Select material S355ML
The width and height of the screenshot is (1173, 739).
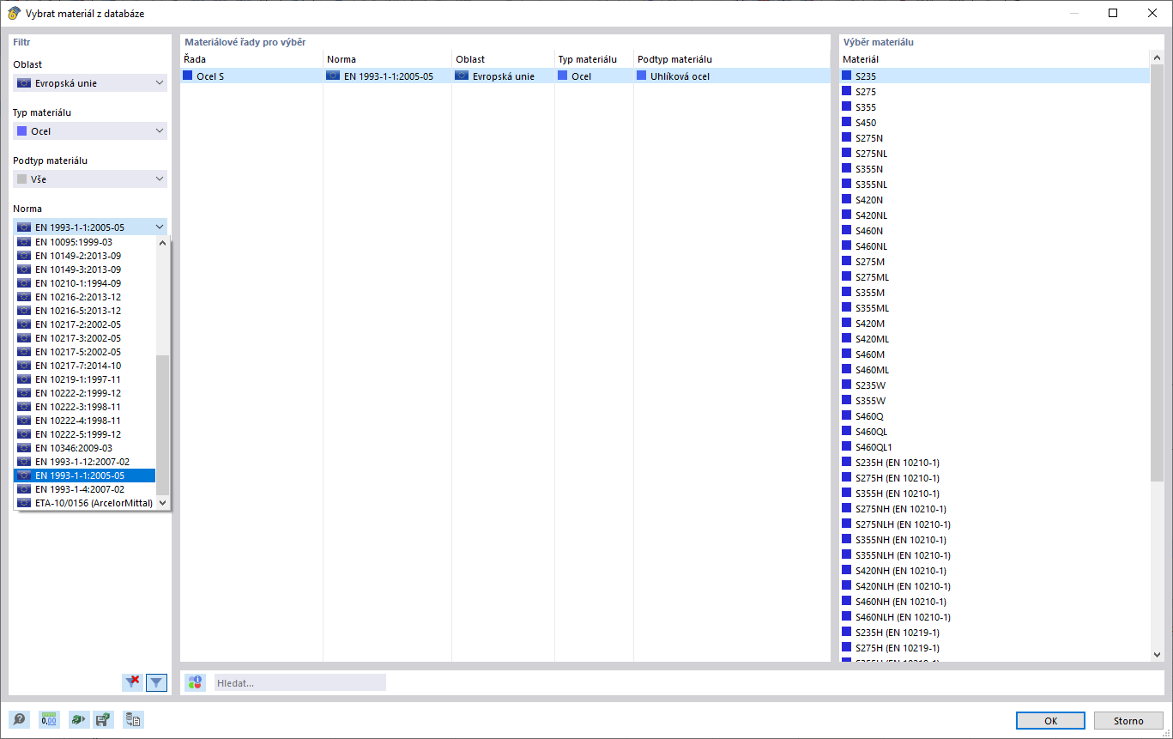tap(995, 308)
